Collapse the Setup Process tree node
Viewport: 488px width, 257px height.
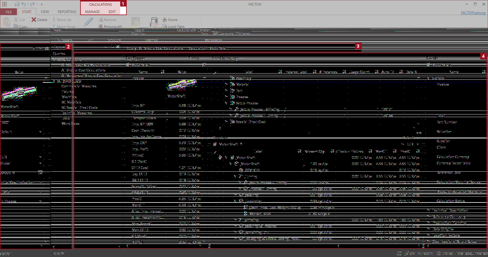click(x=226, y=103)
